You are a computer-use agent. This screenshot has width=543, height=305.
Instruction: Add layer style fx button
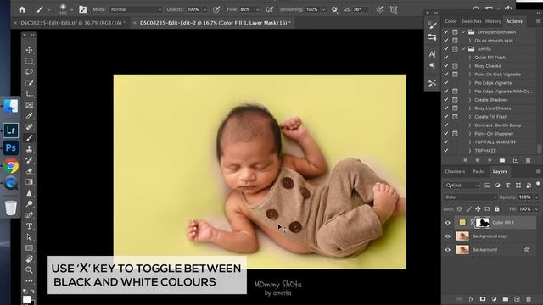point(471,299)
